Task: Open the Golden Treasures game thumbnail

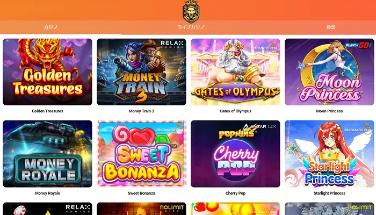Action: [x=47, y=72]
